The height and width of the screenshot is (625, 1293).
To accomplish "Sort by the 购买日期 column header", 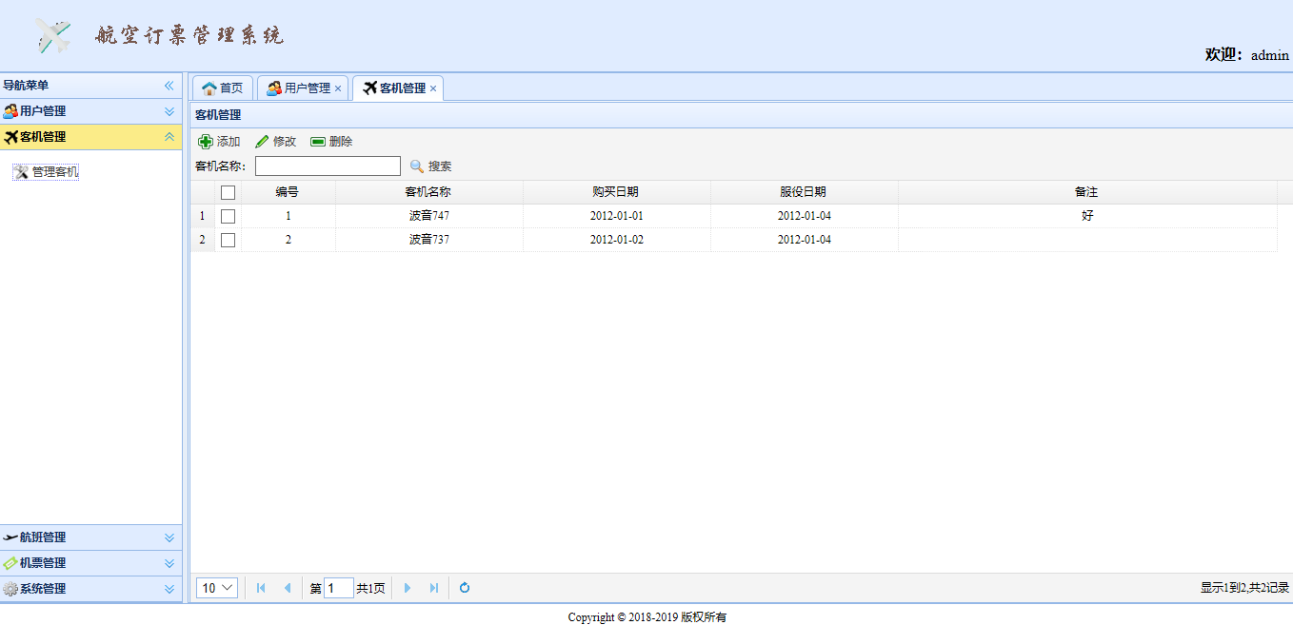I will click(616, 192).
